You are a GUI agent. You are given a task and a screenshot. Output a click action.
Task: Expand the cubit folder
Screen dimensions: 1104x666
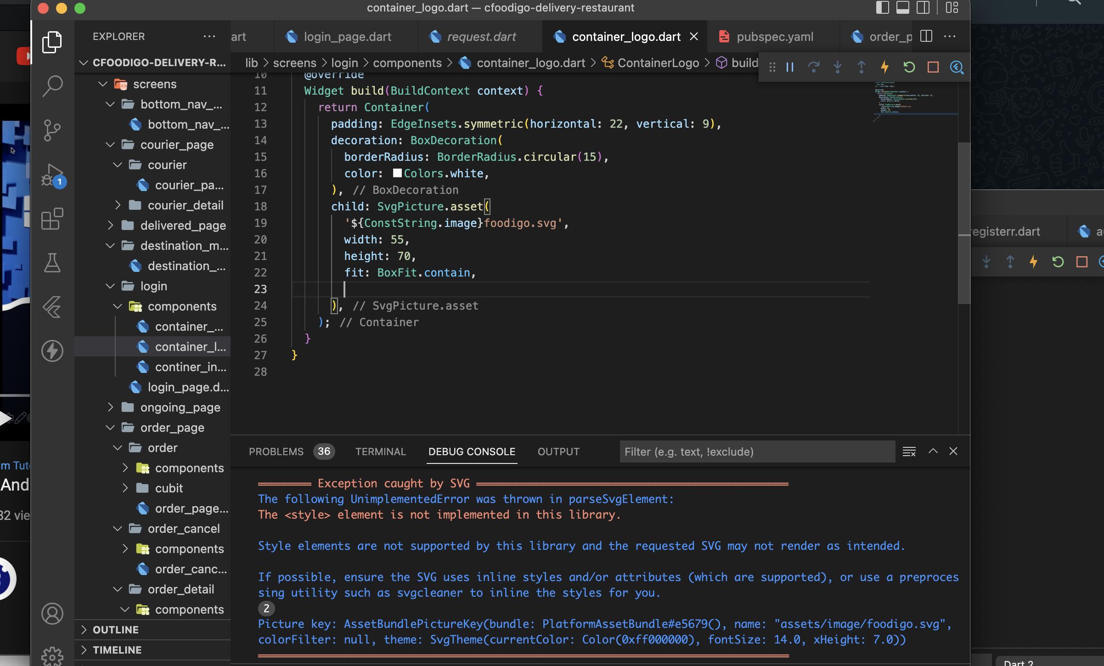125,488
